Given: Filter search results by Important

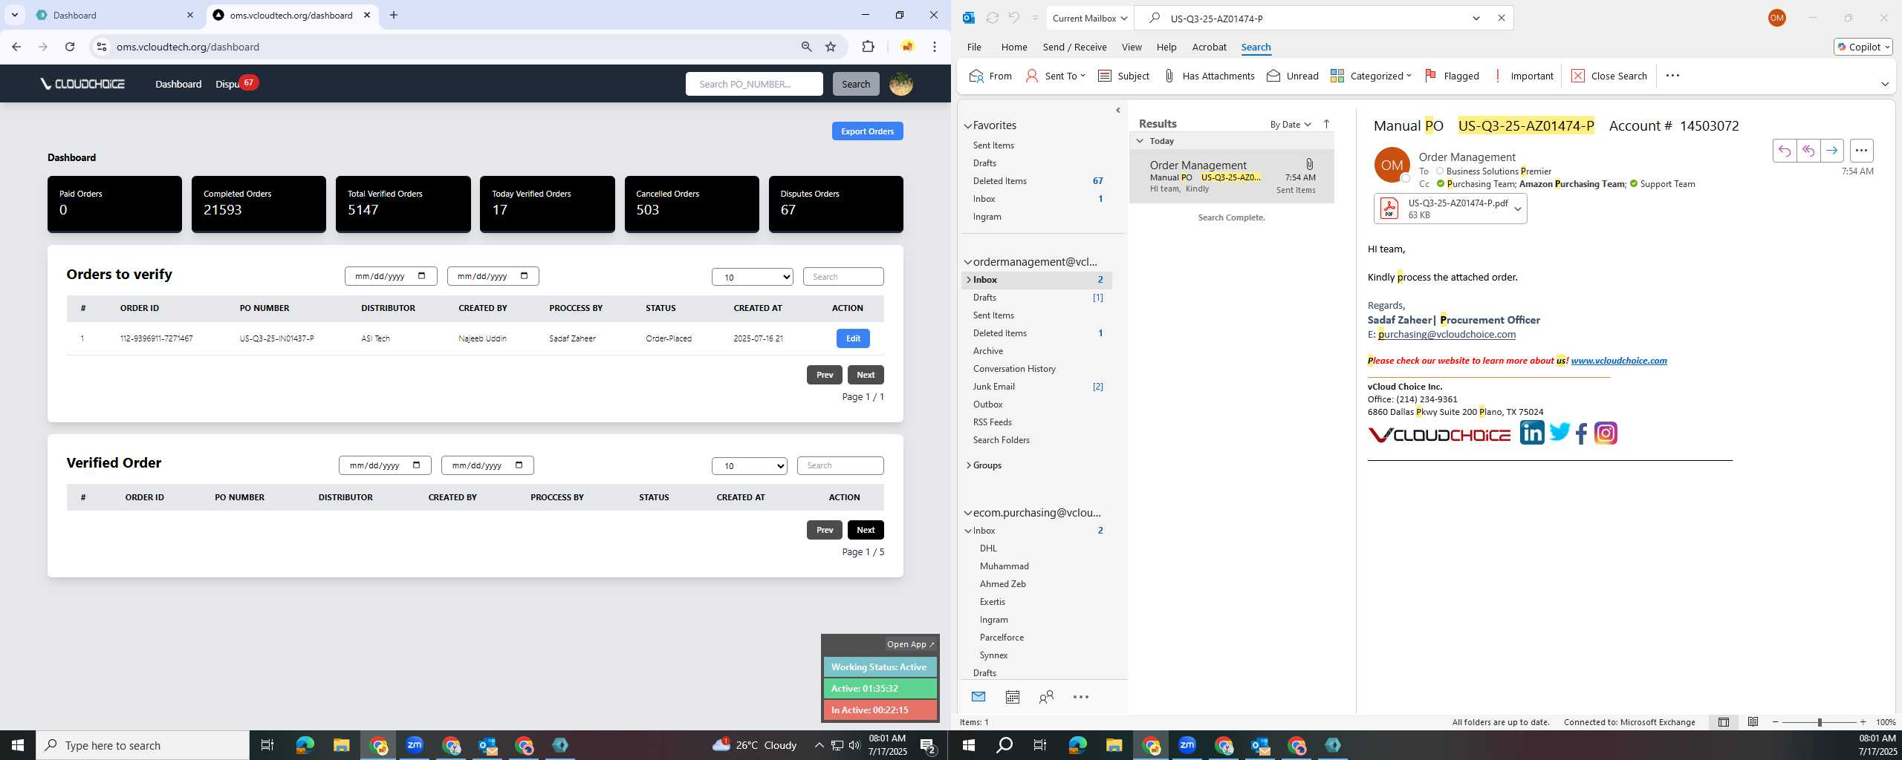Looking at the screenshot, I should pyautogui.click(x=1523, y=76).
